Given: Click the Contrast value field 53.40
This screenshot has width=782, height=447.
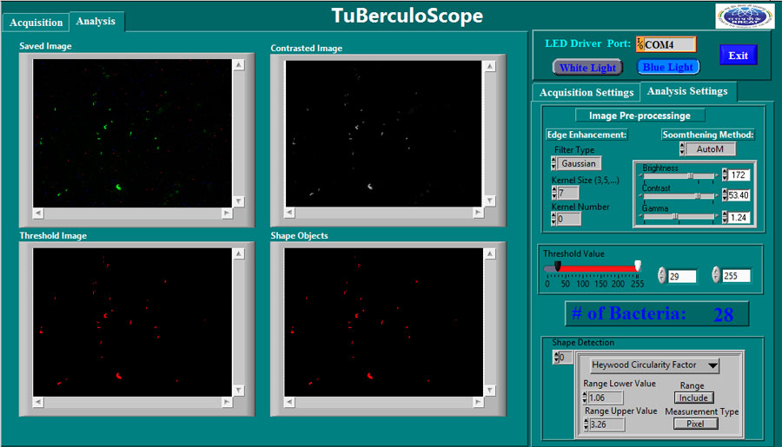Looking at the screenshot, I should [739, 194].
